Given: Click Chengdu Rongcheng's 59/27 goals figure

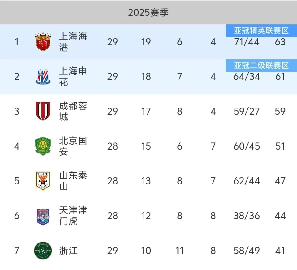Looking at the screenshot, I should click(247, 111).
